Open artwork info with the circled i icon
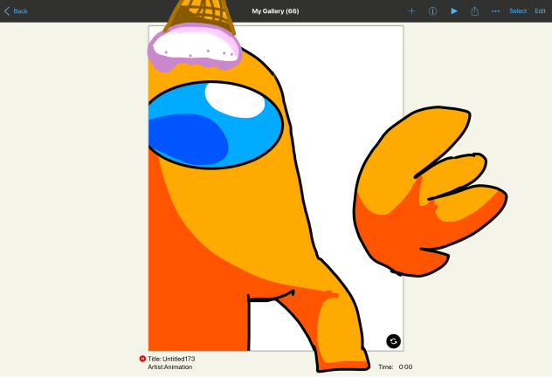The image size is (552, 377). pyautogui.click(x=432, y=11)
